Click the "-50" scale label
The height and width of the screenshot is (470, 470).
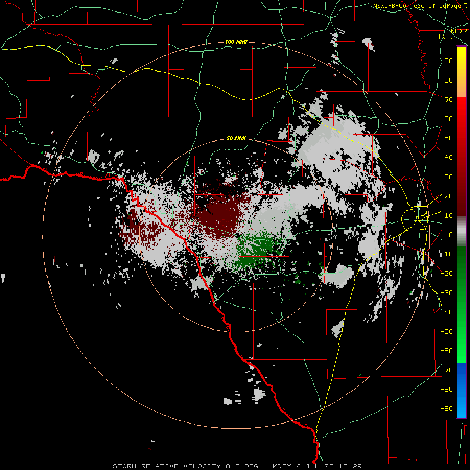pos(446,332)
